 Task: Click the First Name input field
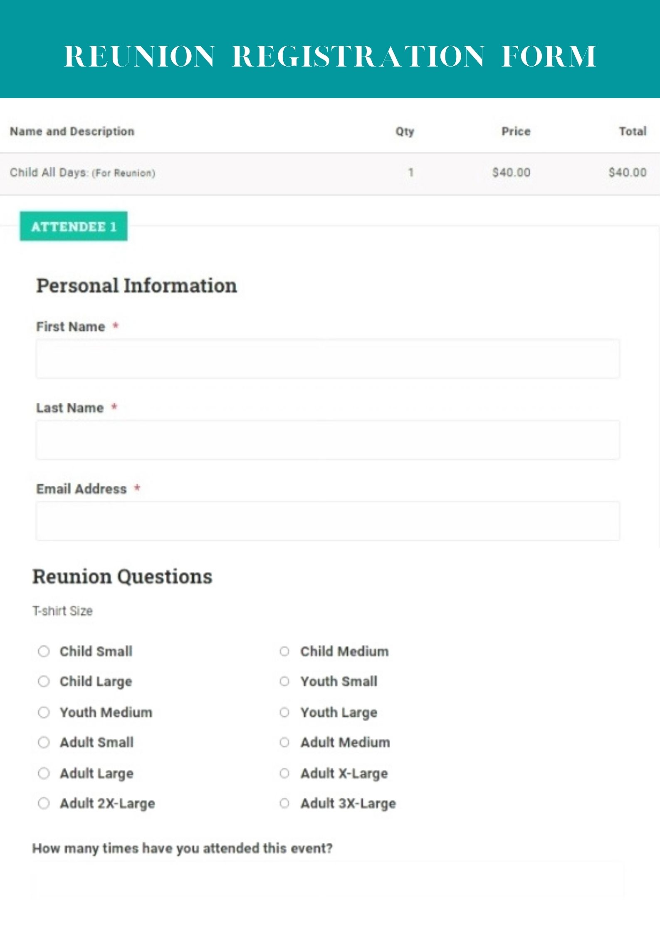tap(327, 359)
